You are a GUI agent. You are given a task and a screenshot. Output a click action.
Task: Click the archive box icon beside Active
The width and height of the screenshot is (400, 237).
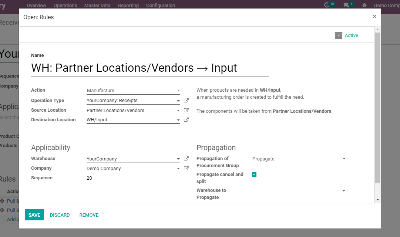338,35
